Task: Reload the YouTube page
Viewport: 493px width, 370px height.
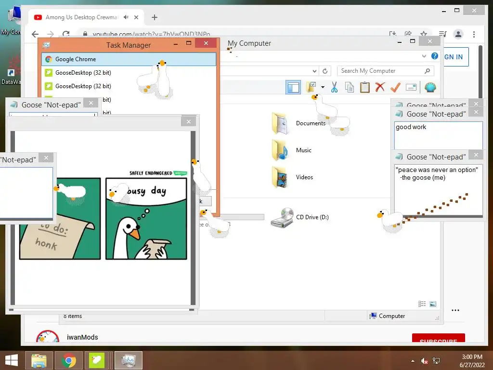Action: (x=66, y=34)
